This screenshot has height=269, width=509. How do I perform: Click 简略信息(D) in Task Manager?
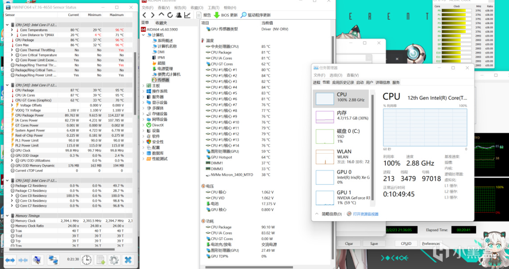click(331, 214)
